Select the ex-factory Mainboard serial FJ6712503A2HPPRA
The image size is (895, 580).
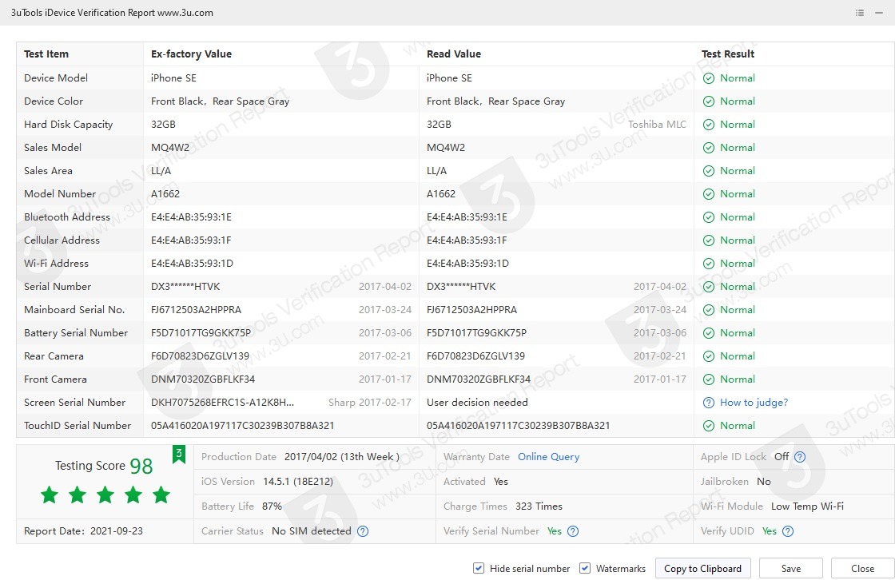(x=196, y=310)
